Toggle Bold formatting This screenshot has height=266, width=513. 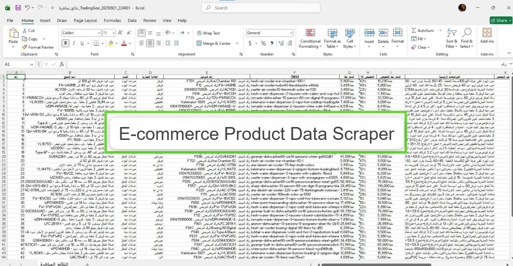pyautogui.click(x=65, y=43)
